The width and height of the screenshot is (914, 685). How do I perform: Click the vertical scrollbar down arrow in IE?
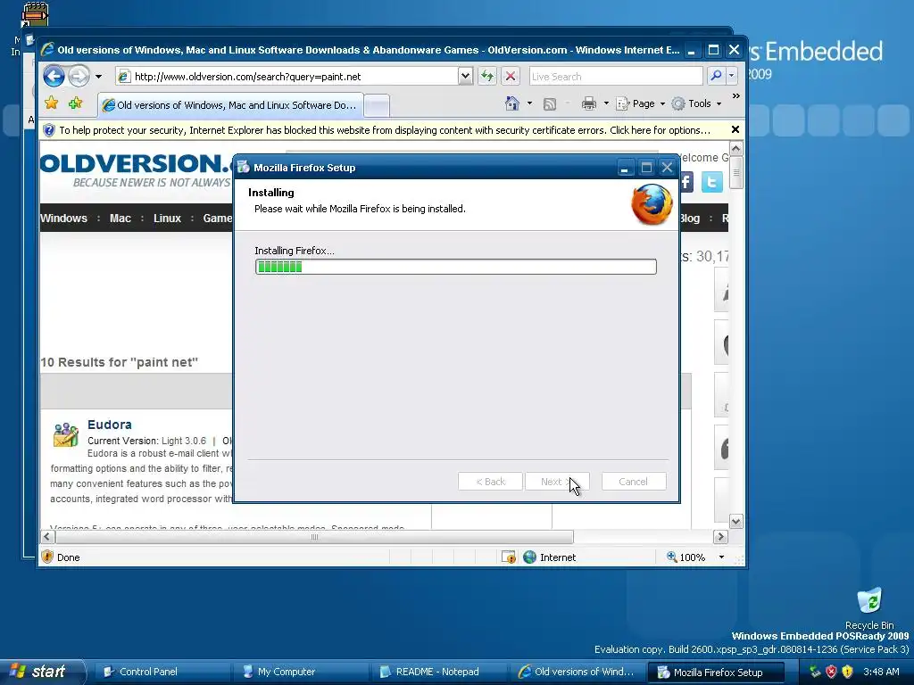736,521
